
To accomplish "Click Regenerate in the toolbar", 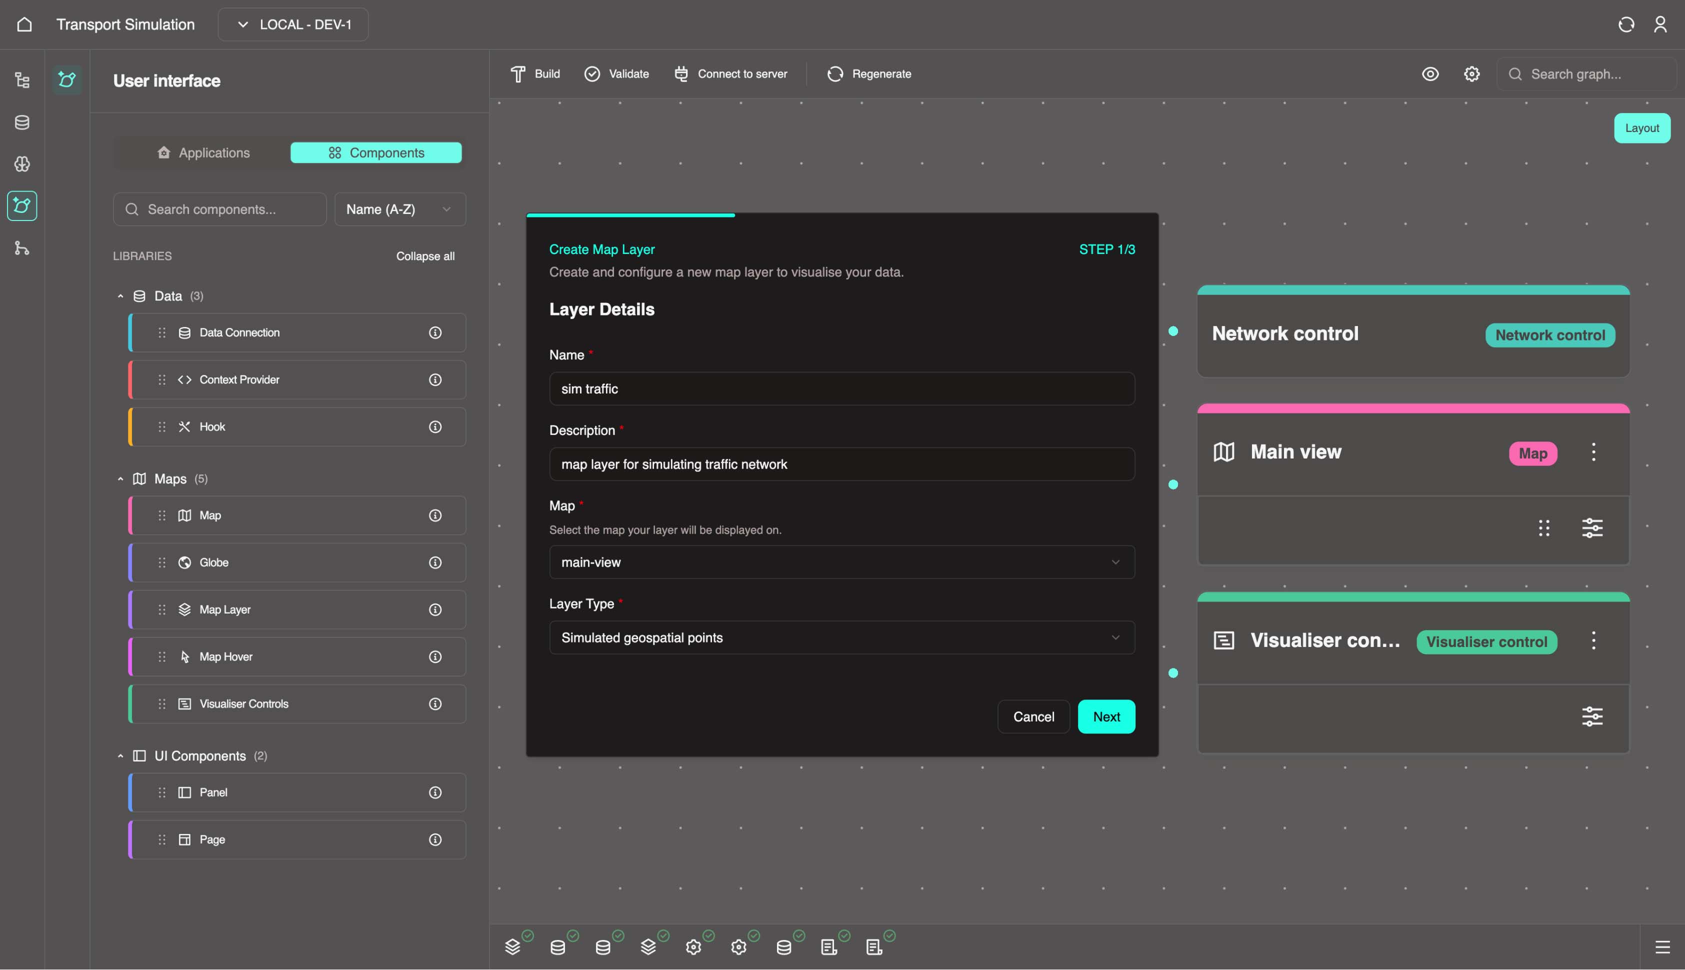I will pyautogui.click(x=868, y=74).
